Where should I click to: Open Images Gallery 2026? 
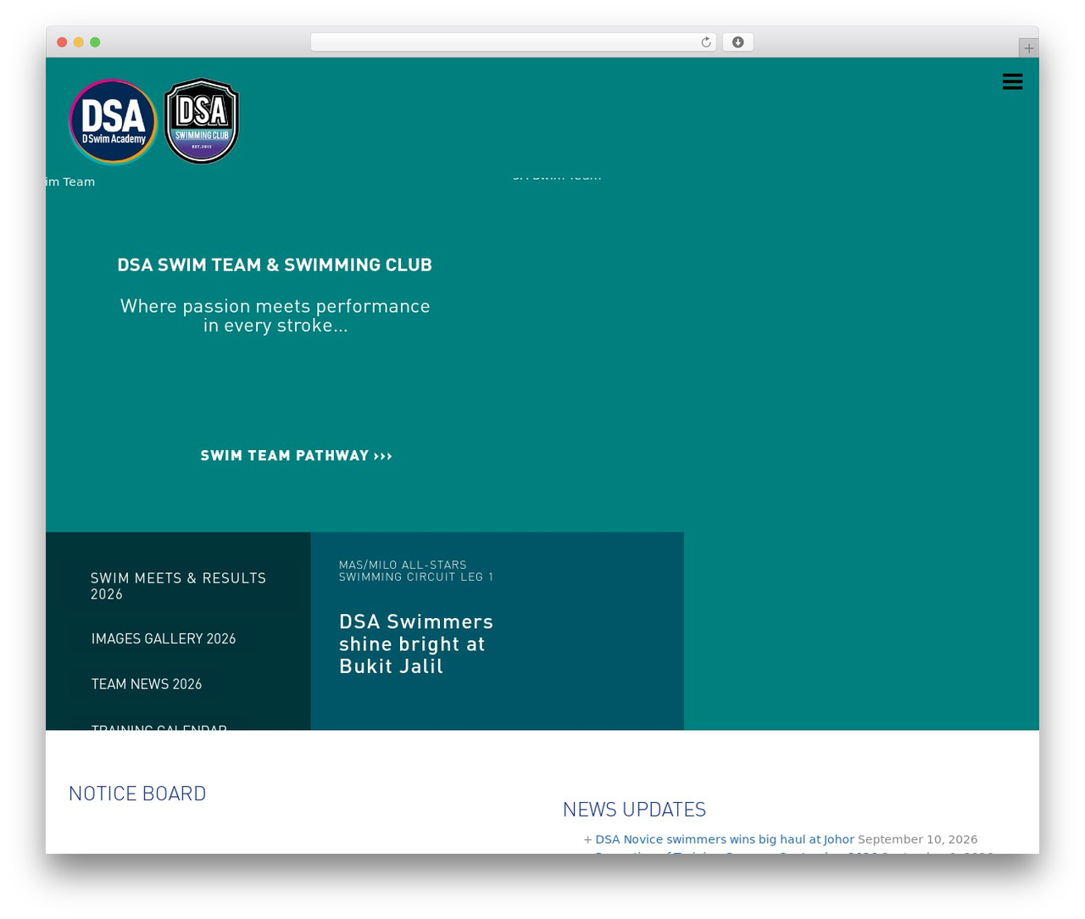164,639
